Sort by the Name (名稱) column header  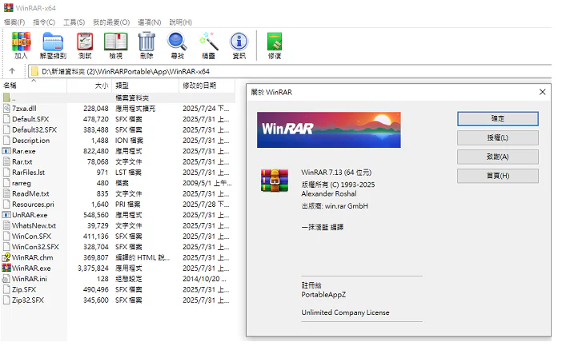[x=34, y=86]
